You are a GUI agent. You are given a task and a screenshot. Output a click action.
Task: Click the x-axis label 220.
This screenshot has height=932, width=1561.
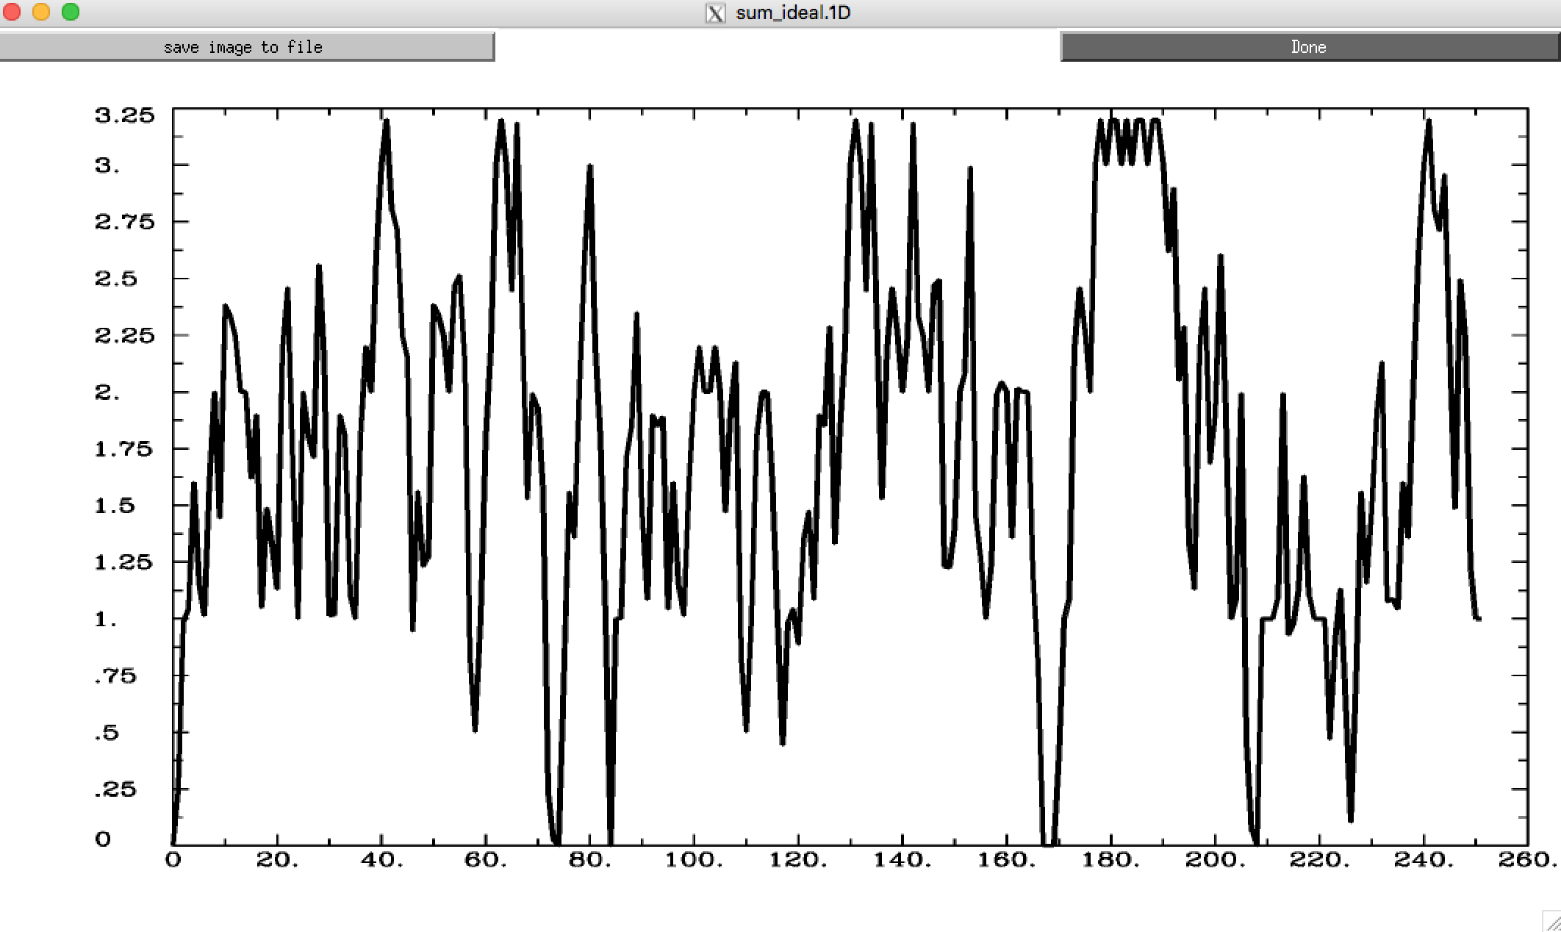[x=1320, y=859]
